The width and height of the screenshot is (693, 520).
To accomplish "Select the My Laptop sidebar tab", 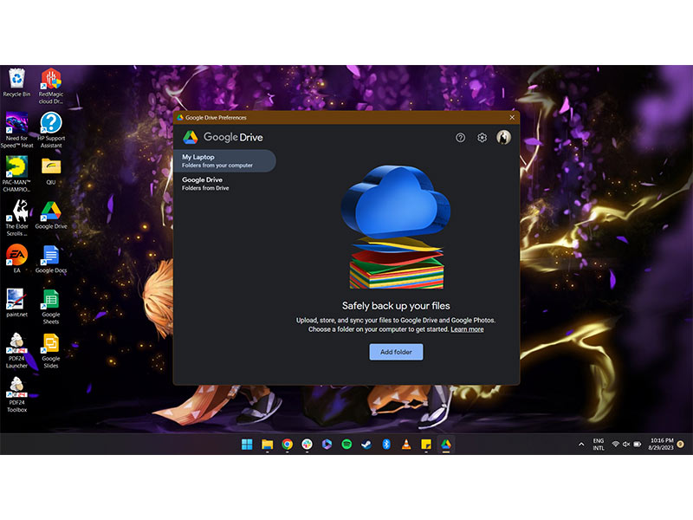I will pyautogui.click(x=225, y=161).
